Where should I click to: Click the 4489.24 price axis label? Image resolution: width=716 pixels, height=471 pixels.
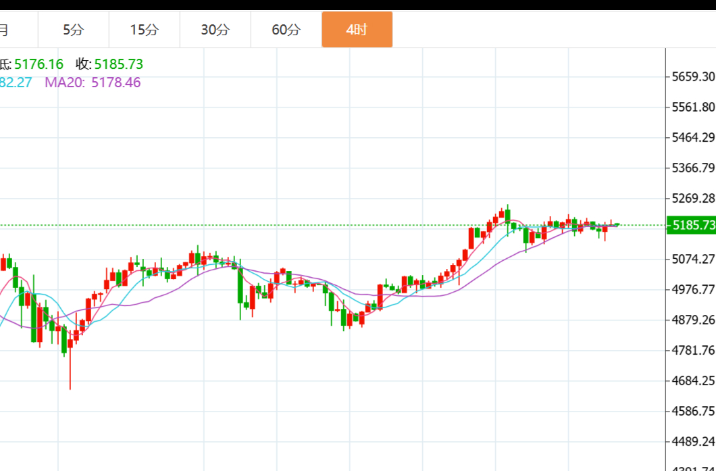pyautogui.click(x=693, y=441)
